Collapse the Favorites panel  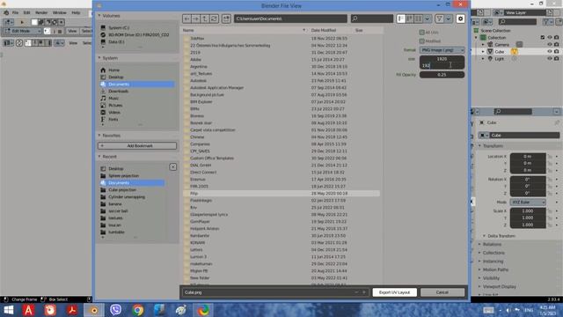pyautogui.click(x=99, y=136)
